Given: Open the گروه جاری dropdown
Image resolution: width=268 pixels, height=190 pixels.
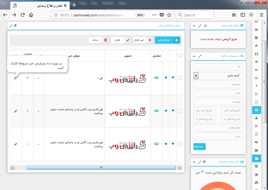Looking at the screenshot, I should click(x=218, y=76).
